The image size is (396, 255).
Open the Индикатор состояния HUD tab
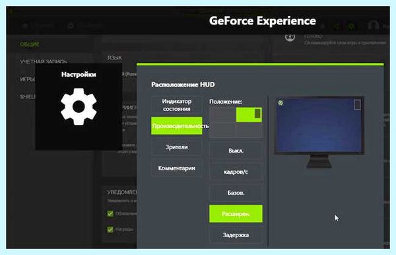(x=176, y=105)
